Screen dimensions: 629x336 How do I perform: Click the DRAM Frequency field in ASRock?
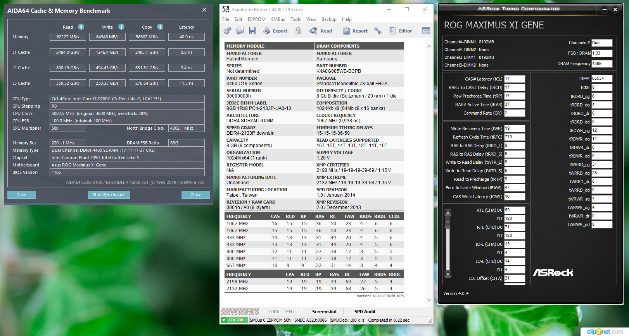tap(602, 64)
